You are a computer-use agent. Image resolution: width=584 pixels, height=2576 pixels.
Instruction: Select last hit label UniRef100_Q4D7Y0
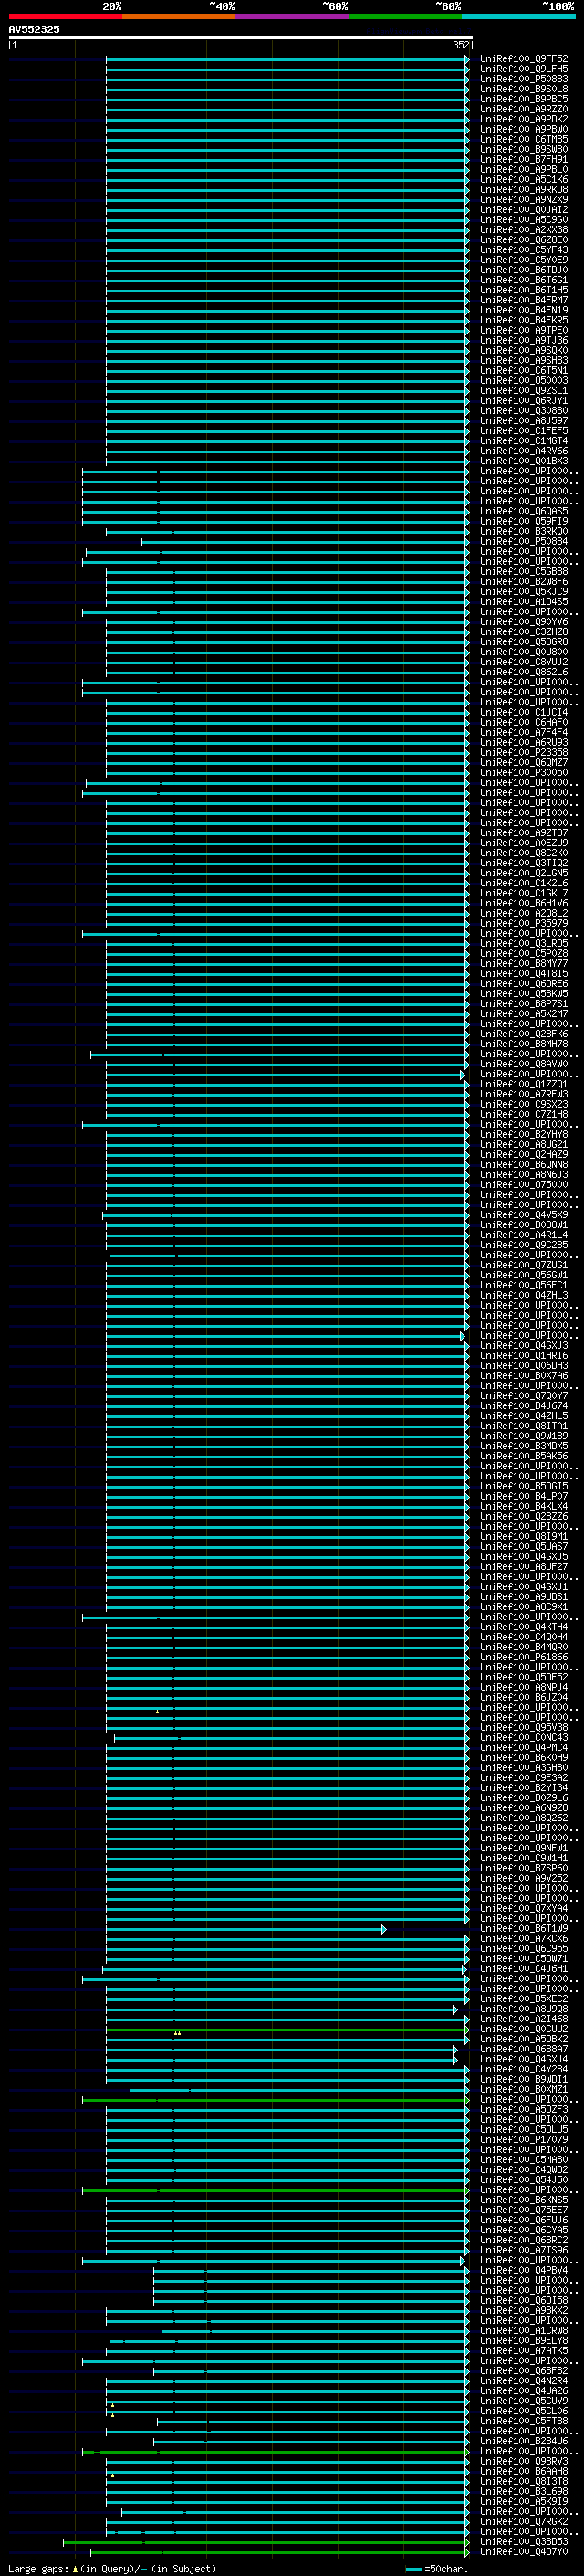coord(524,2551)
